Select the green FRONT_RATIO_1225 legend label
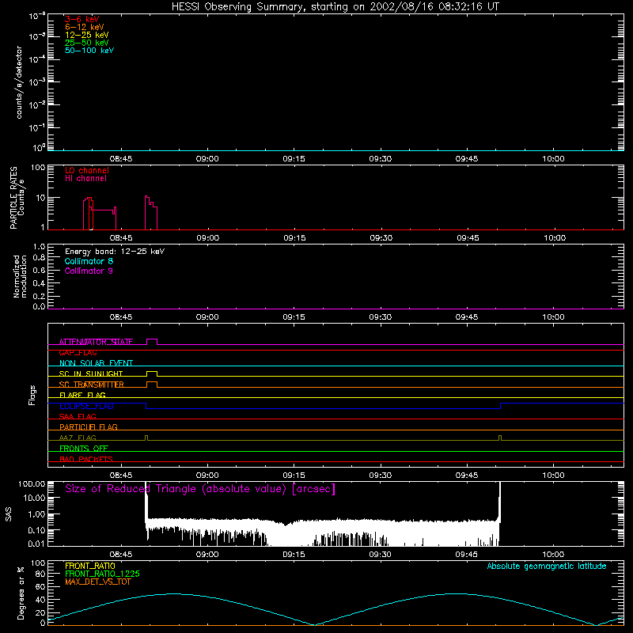The image size is (633, 633). [103, 574]
